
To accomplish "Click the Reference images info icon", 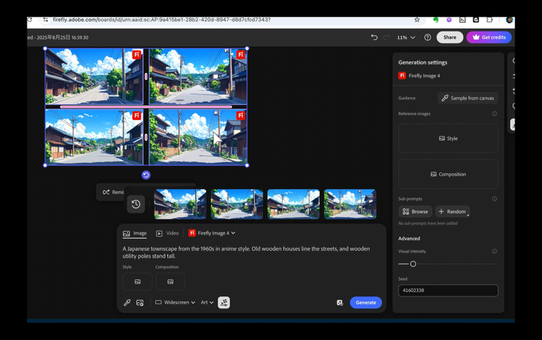I will (x=494, y=114).
